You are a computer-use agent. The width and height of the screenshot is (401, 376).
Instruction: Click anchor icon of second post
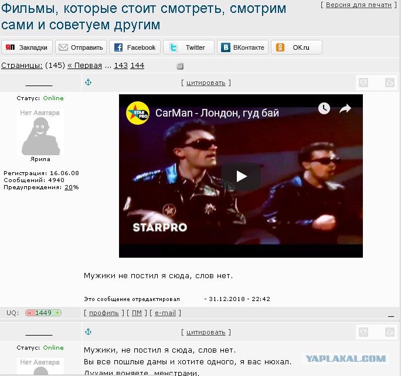click(88, 332)
